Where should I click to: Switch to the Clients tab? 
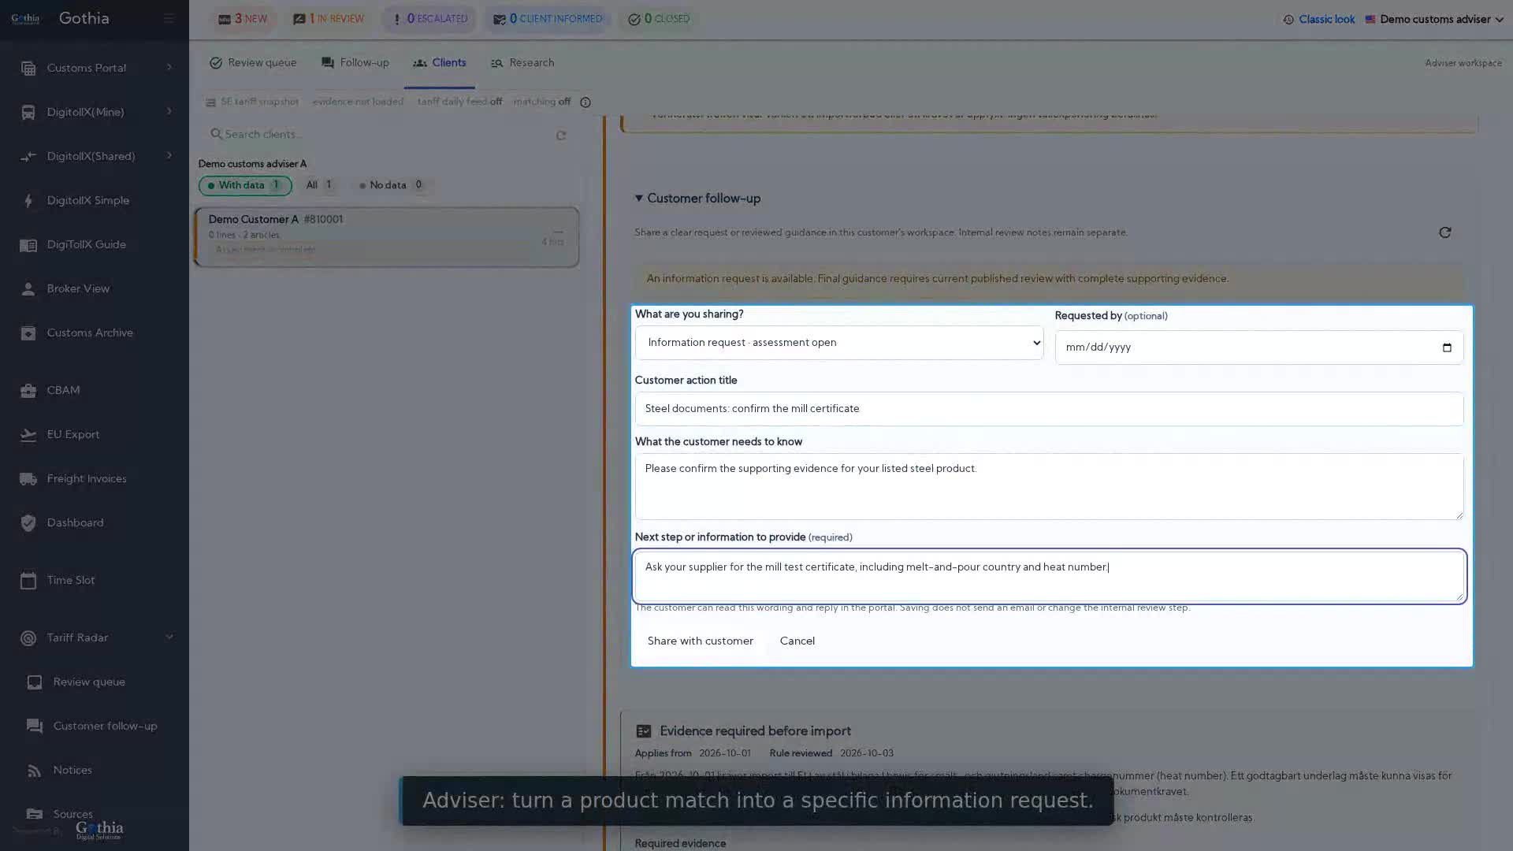tap(440, 63)
